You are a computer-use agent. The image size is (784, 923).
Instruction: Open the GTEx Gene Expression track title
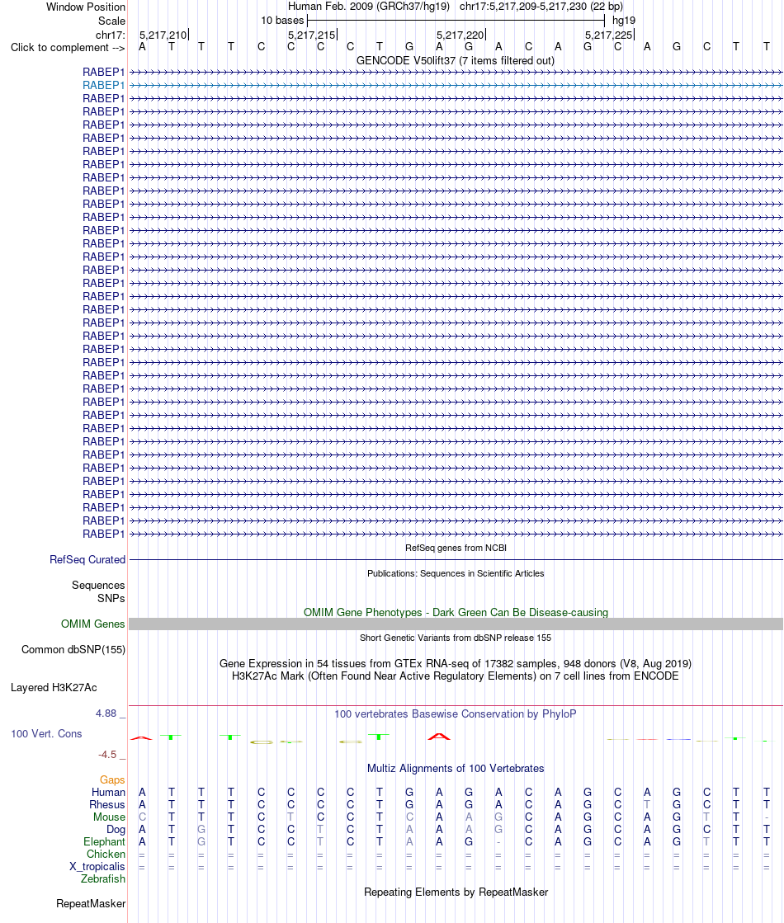tap(456, 663)
